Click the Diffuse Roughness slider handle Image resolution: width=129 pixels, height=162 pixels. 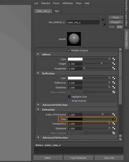point(84,68)
